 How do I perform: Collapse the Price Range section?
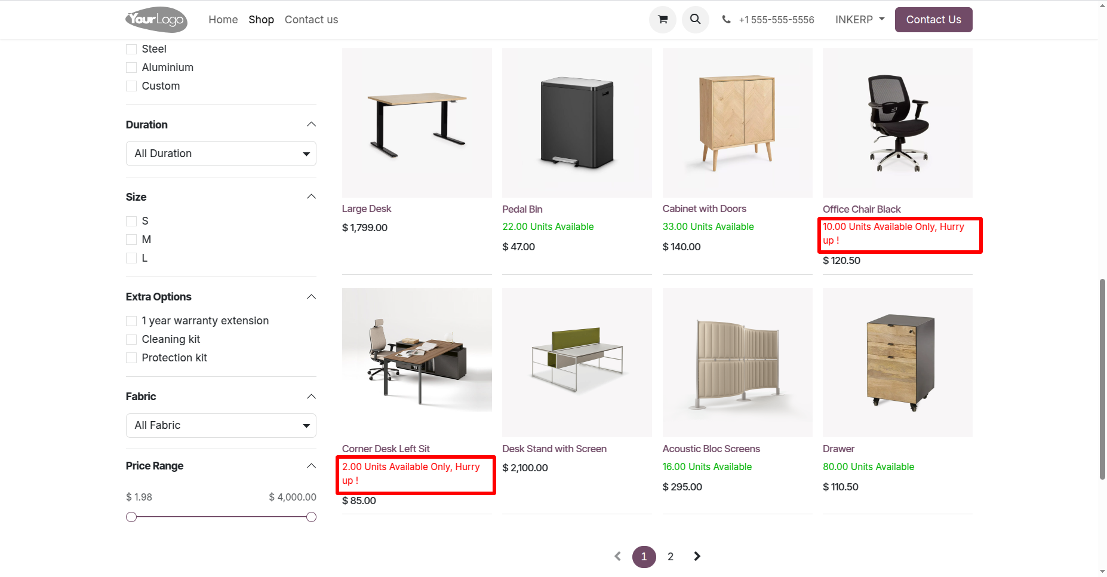[311, 466]
